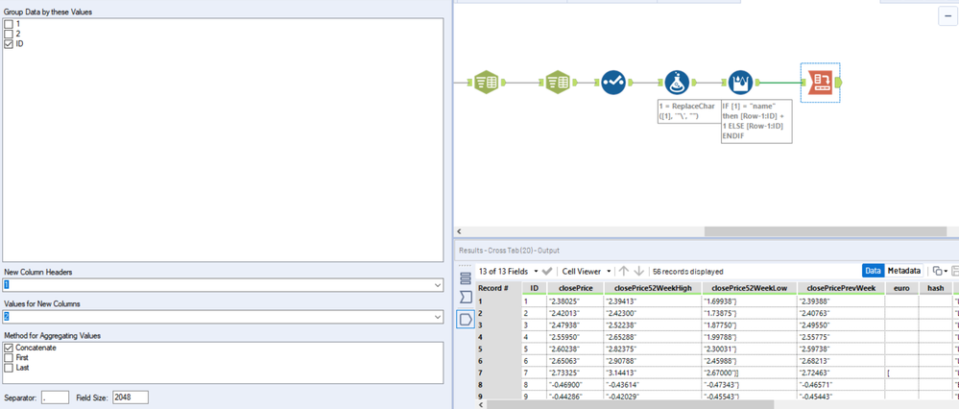Switch to the Metadata view tab
The image size is (959, 409).
click(904, 271)
